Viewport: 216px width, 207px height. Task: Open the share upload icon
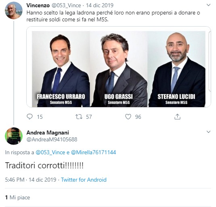click(x=177, y=117)
